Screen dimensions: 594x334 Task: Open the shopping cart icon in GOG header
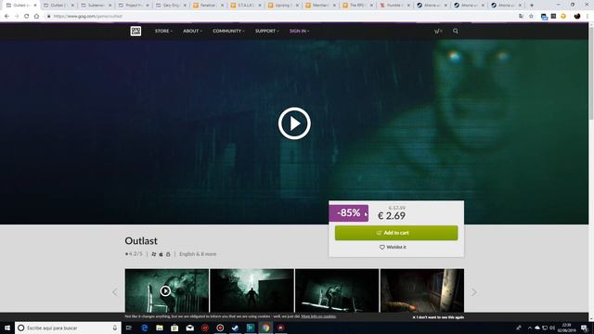[x=437, y=31]
